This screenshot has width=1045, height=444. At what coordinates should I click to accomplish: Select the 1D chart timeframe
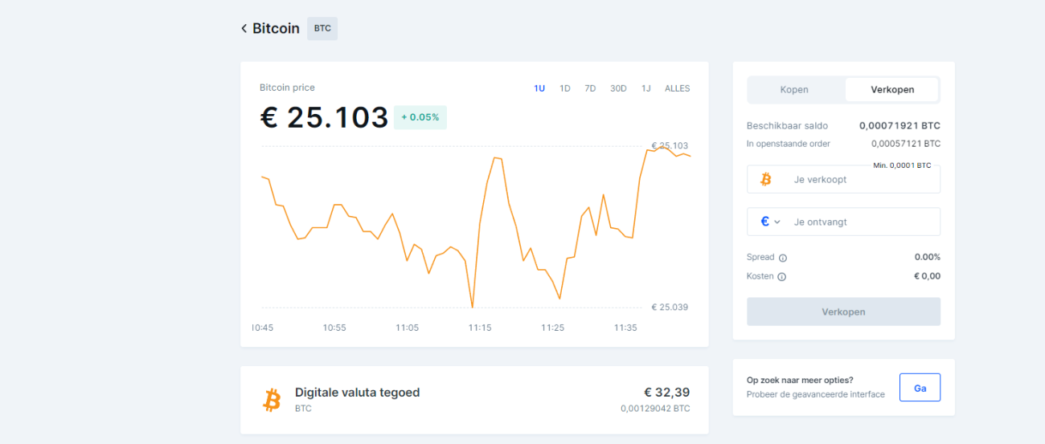[565, 88]
